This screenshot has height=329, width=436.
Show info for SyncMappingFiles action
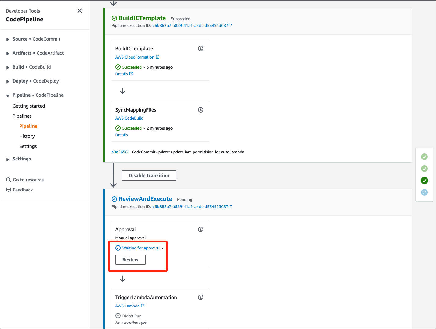click(x=201, y=110)
